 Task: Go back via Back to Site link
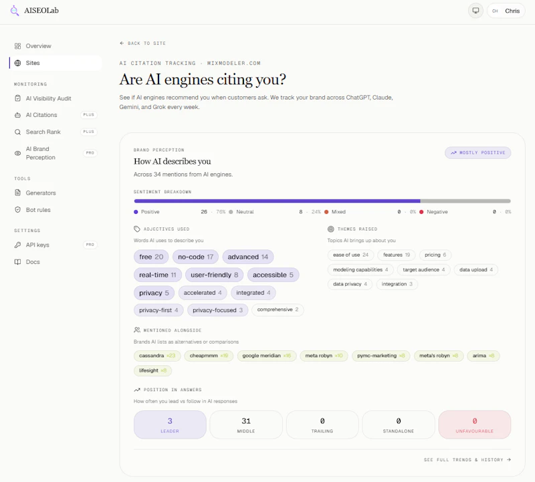[x=142, y=43]
